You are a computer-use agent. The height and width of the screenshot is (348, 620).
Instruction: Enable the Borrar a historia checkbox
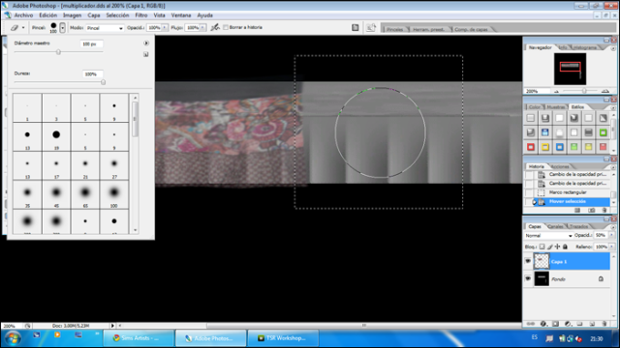coord(226,27)
